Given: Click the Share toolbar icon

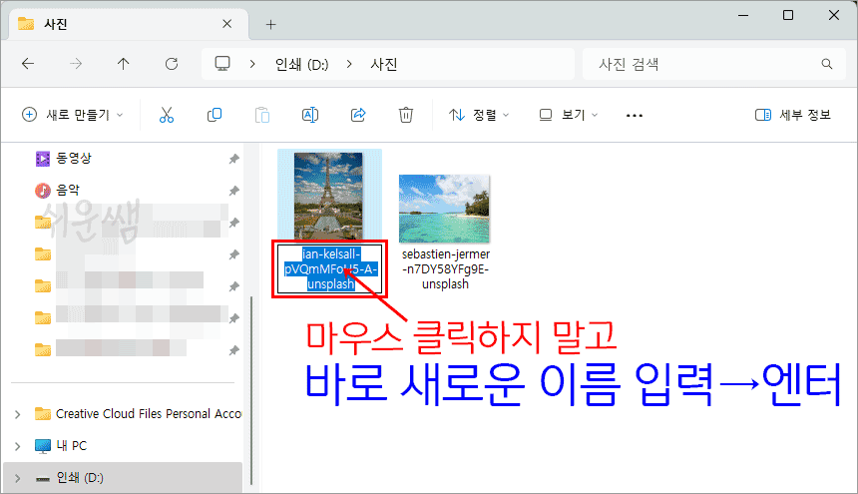Looking at the screenshot, I should (358, 115).
